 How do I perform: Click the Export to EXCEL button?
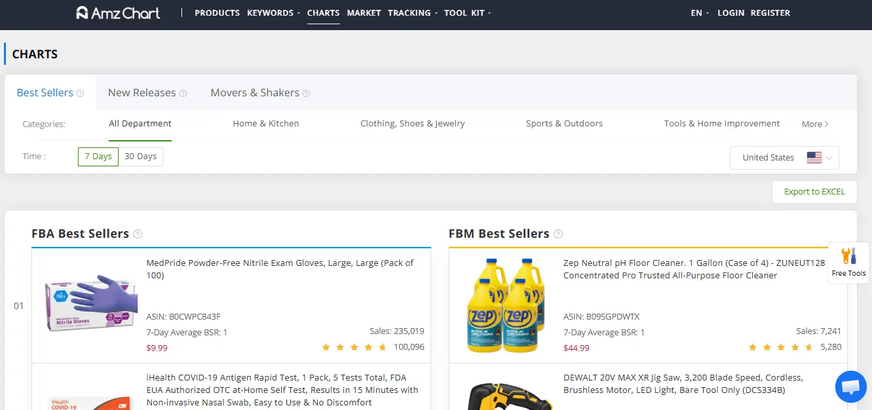(814, 192)
